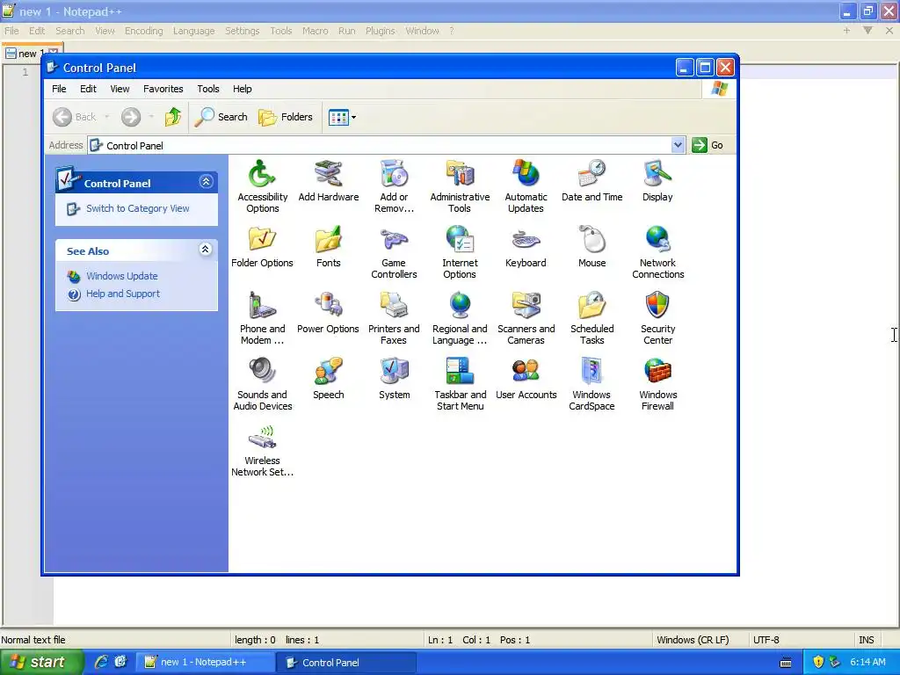
Task: Open Notepad++ Encoding menu
Action: 143,31
